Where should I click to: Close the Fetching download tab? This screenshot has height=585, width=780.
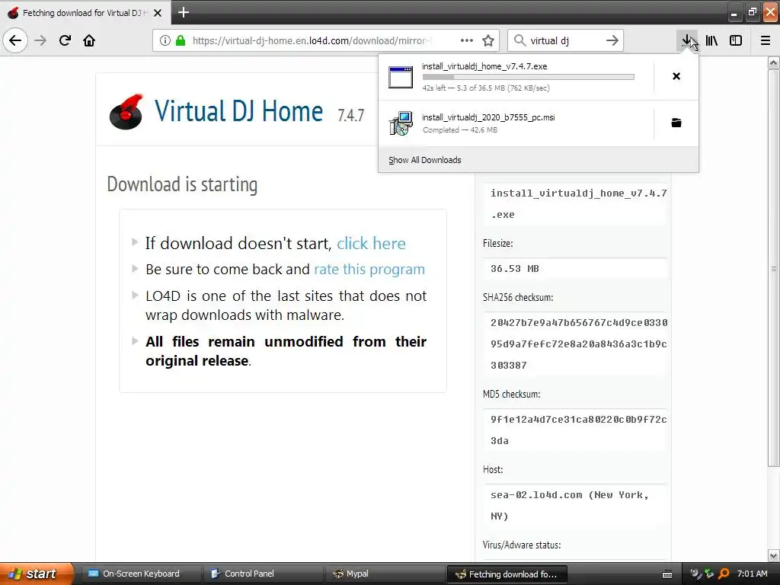pyautogui.click(x=158, y=13)
